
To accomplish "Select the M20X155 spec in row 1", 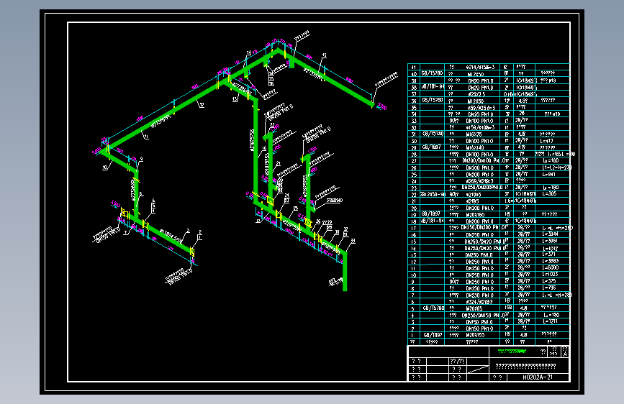I will [x=475, y=335].
